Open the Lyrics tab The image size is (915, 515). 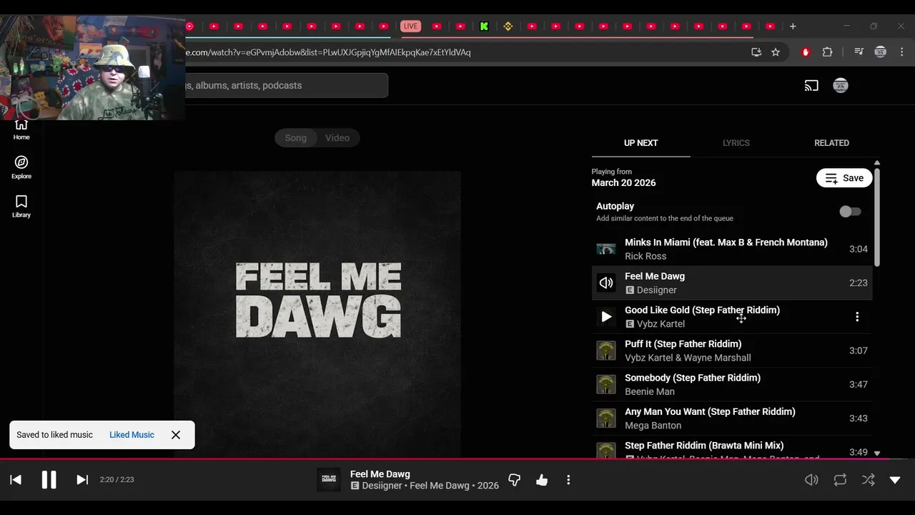736,143
